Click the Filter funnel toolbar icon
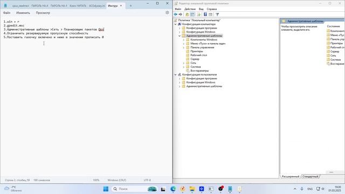Viewport: 345px width, 194px height. tap(217, 15)
